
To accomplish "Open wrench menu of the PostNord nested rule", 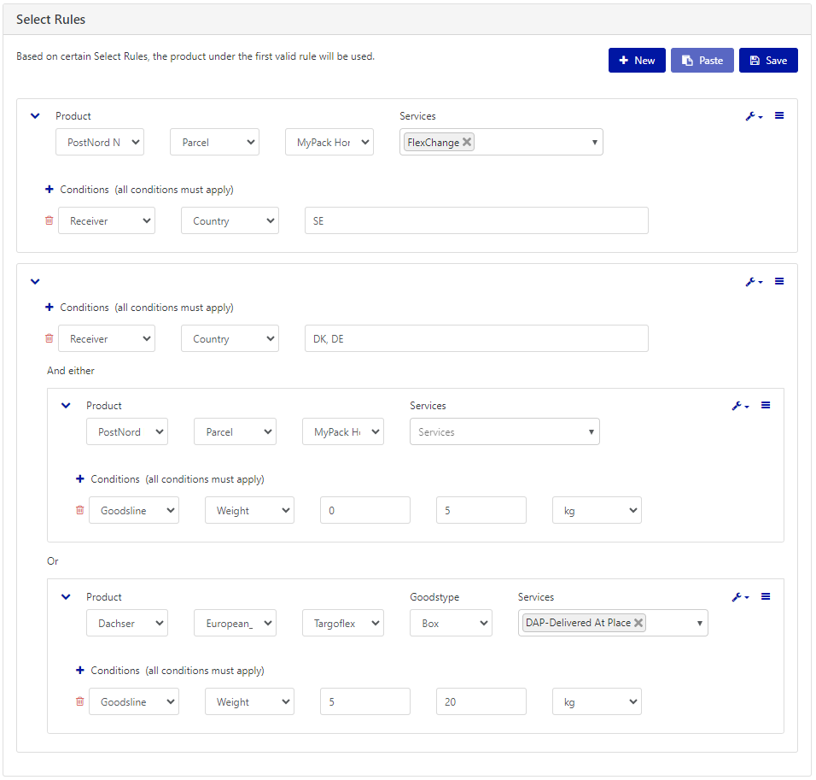I will point(739,406).
